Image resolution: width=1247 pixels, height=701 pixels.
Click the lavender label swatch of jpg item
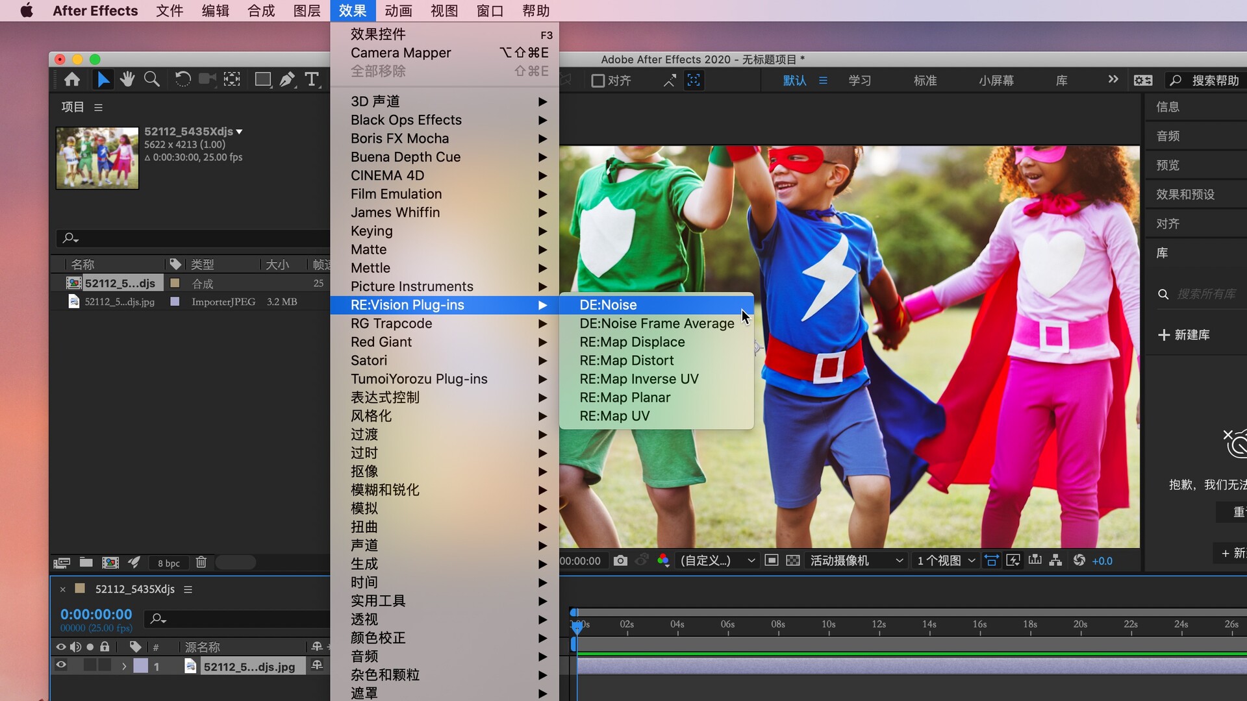pos(175,302)
